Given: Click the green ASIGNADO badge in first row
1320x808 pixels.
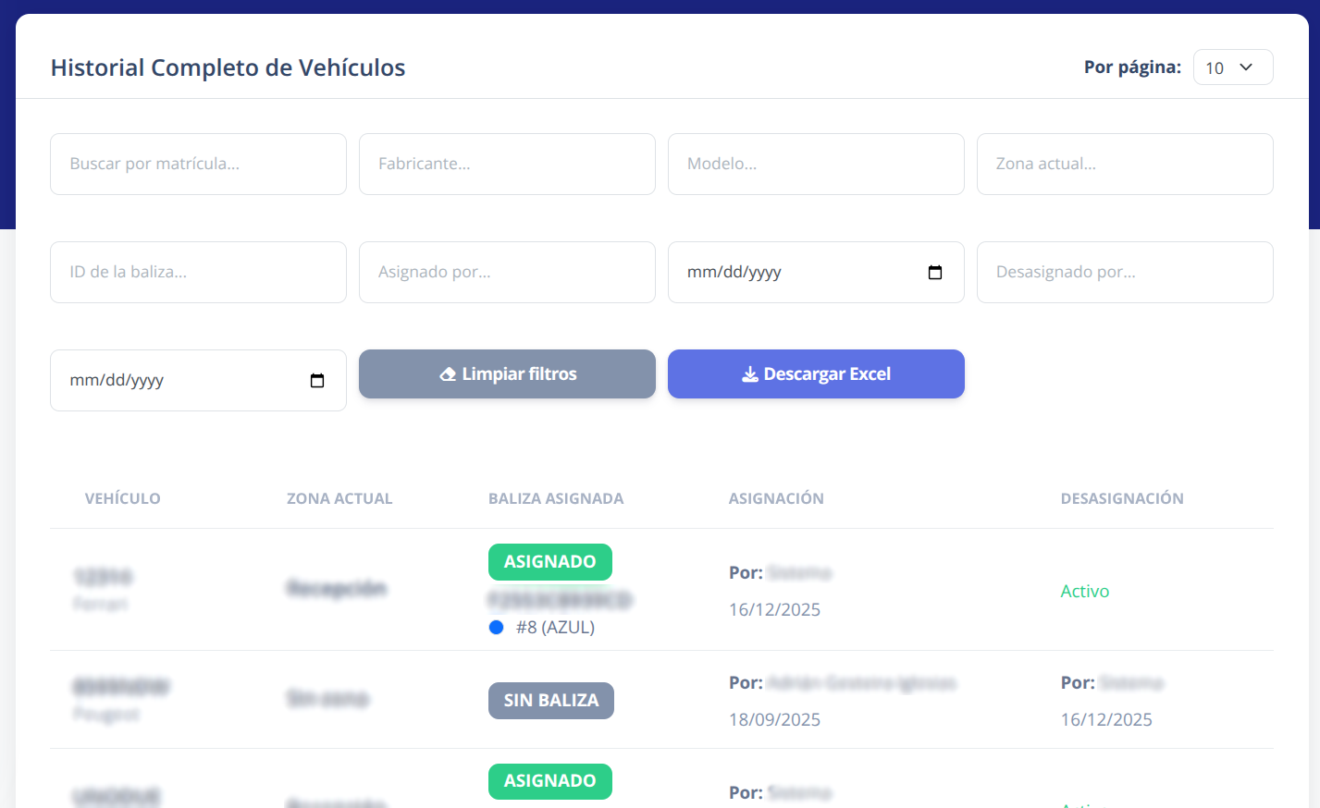Looking at the screenshot, I should pyautogui.click(x=549, y=561).
